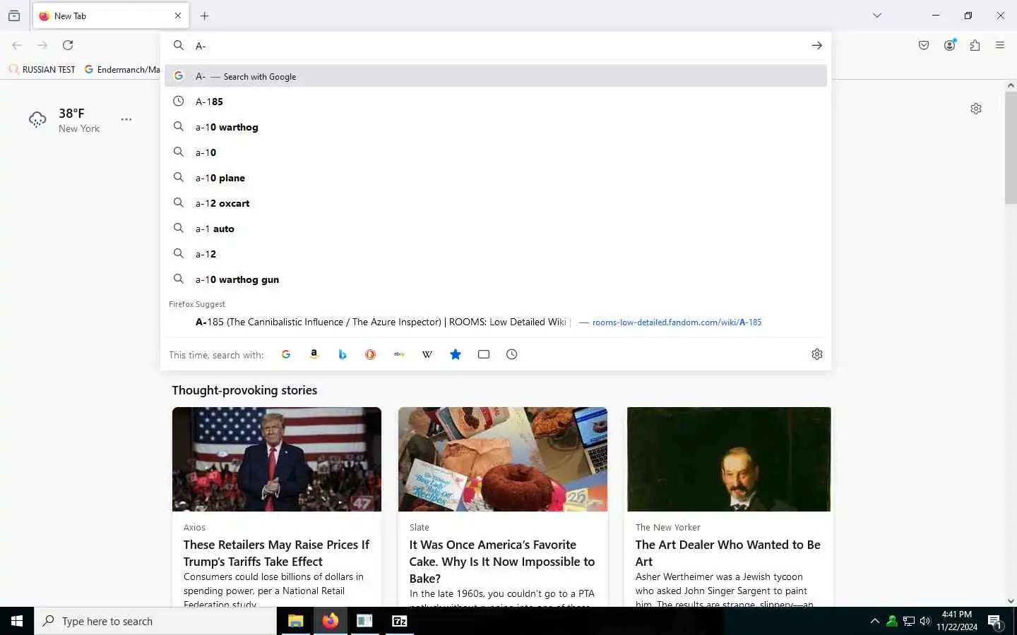Click the back navigation arrow

coord(17,45)
